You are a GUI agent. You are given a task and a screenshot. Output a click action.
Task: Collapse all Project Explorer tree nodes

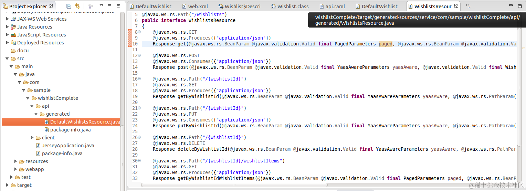69,6
